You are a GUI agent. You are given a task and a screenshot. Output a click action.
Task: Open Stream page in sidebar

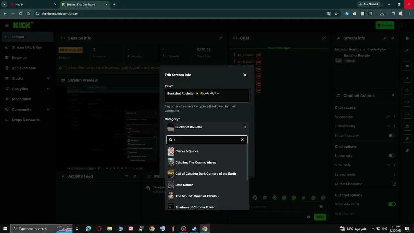click(27, 37)
